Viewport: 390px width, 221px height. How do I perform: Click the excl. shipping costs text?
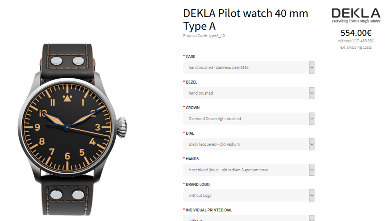click(x=356, y=47)
